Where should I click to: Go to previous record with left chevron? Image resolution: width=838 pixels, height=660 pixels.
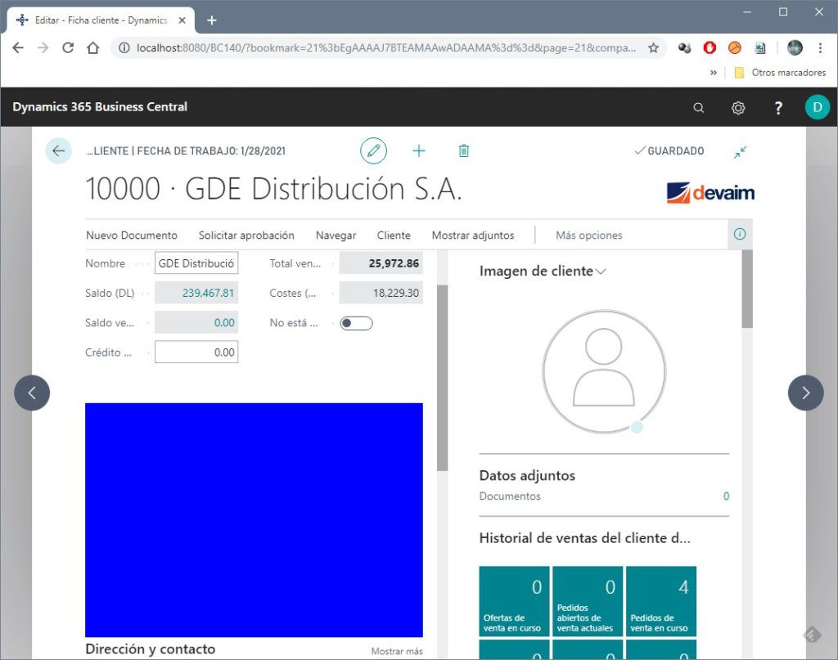click(x=32, y=393)
